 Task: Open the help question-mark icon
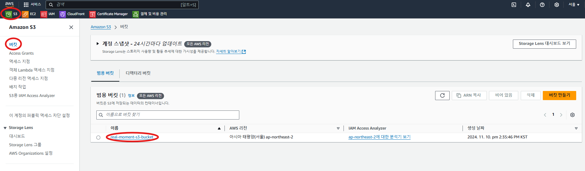tap(542, 5)
